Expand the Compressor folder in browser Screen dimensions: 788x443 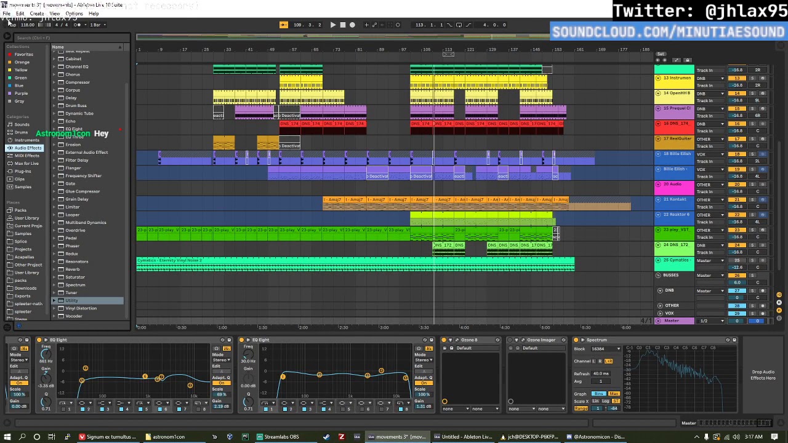point(54,82)
